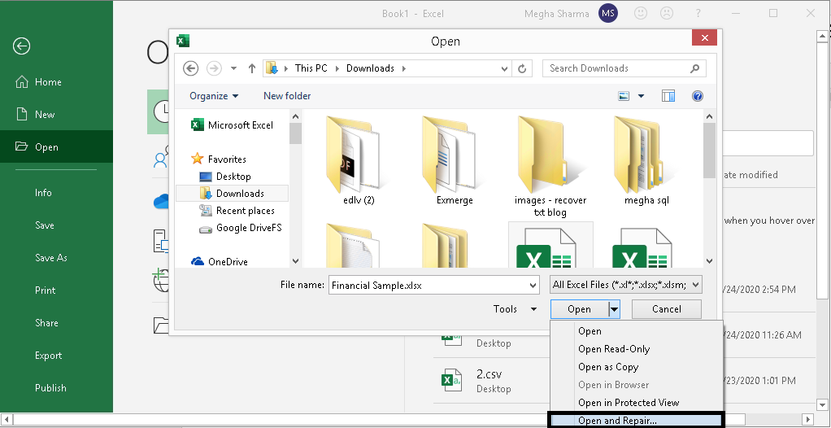This screenshot has width=831, height=428.
Task: Click the File name input field
Action: tap(429, 286)
